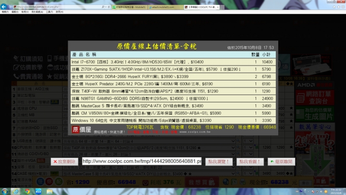
Task: Click the 訂購須知 navigation link
Action: pos(28,59)
